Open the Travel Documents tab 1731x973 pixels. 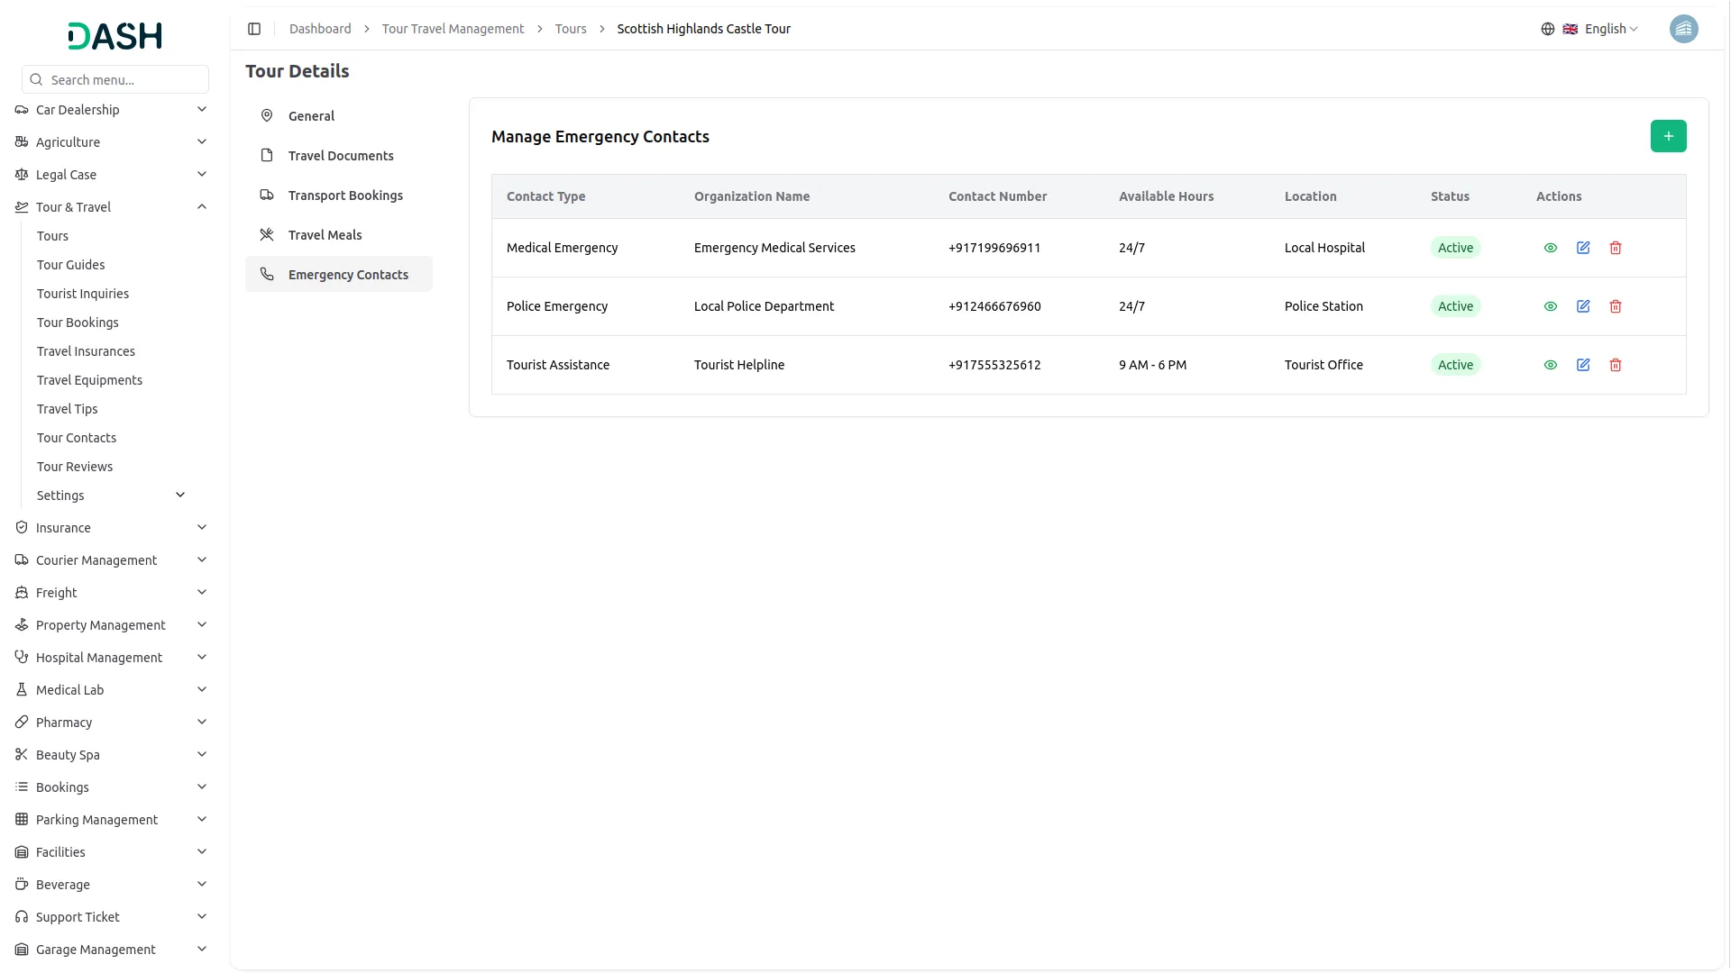coord(339,155)
